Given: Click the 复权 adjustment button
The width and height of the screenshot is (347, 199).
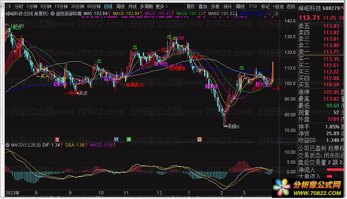Looking at the screenshot, I should [x=190, y=7].
